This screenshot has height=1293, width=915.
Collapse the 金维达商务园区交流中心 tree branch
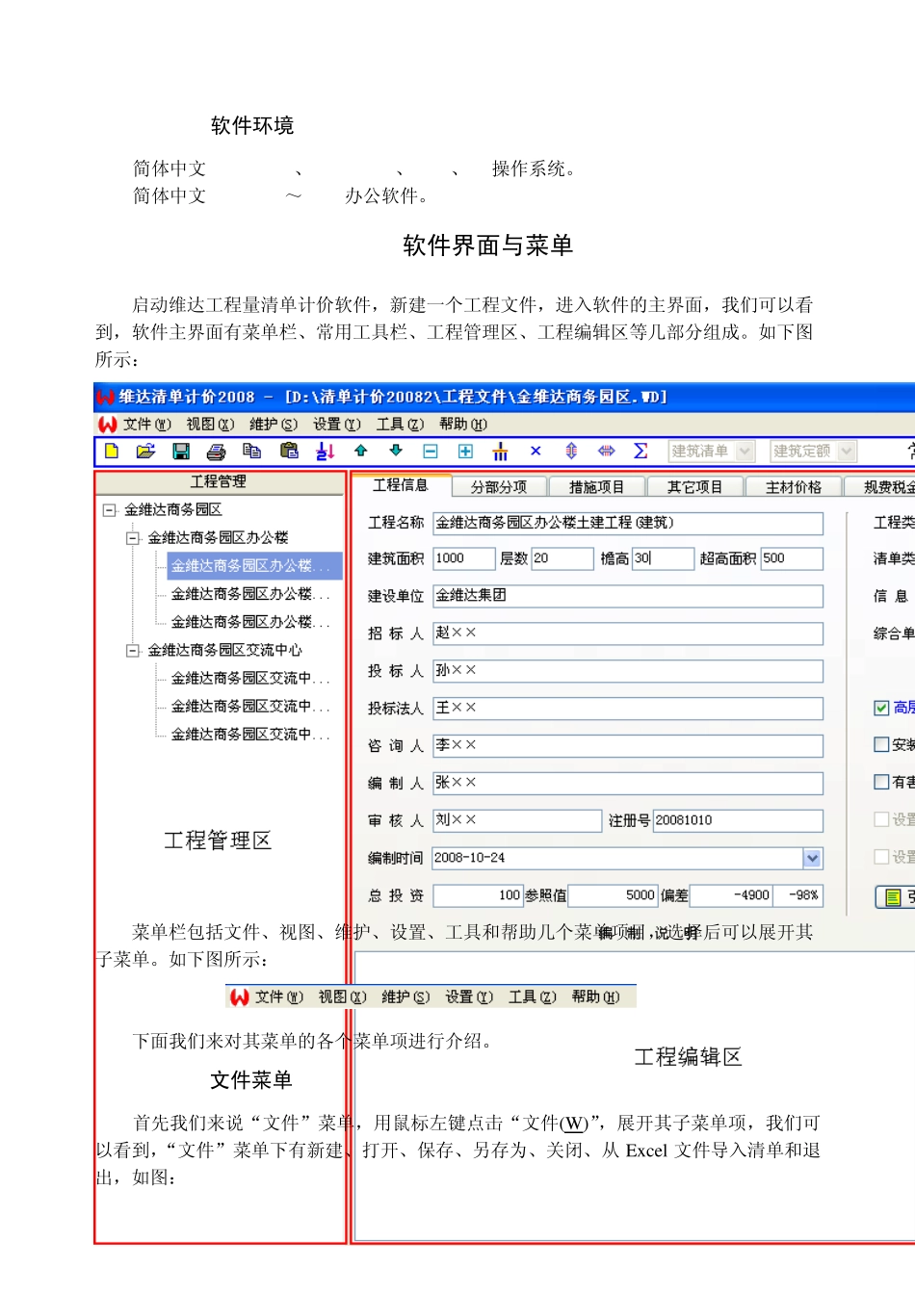coord(133,650)
